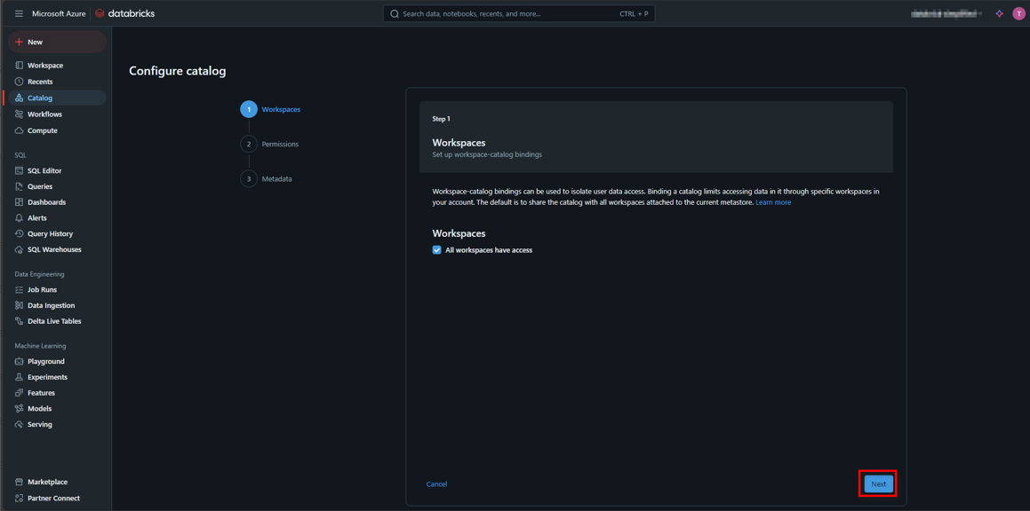Select the Compute cloud icon

point(19,130)
